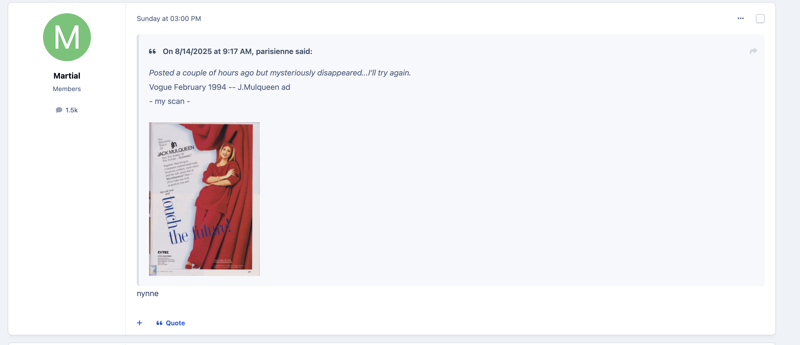Click the parisienne said quote header
800x345 pixels.
click(x=237, y=51)
